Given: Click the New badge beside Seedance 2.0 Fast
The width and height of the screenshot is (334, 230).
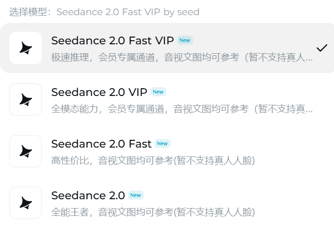Looking at the screenshot, I should click(x=163, y=143).
